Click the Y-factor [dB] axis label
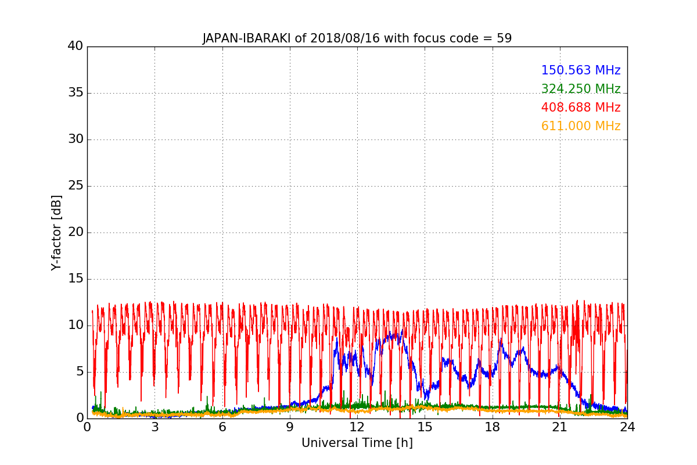This screenshot has height=465, width=697. coord(56,233)
